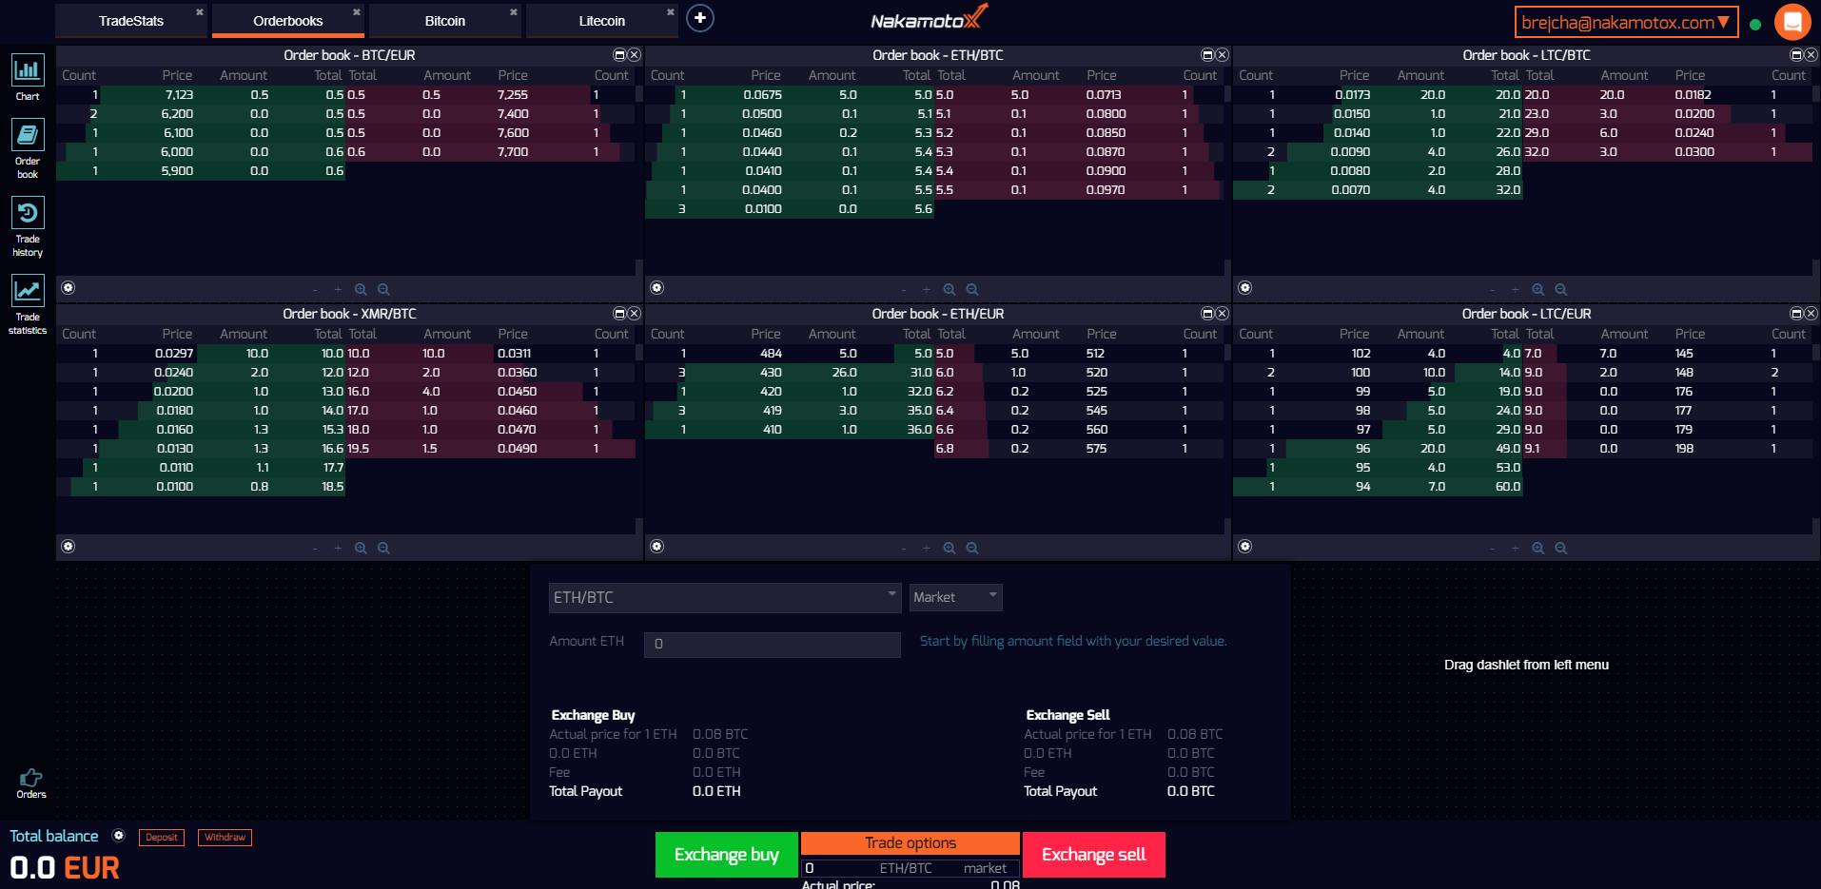Viewport: 1821px width, 889px height.
Task: Zoom in on XMR/BTC order book
Action: [x=361, y=548]
